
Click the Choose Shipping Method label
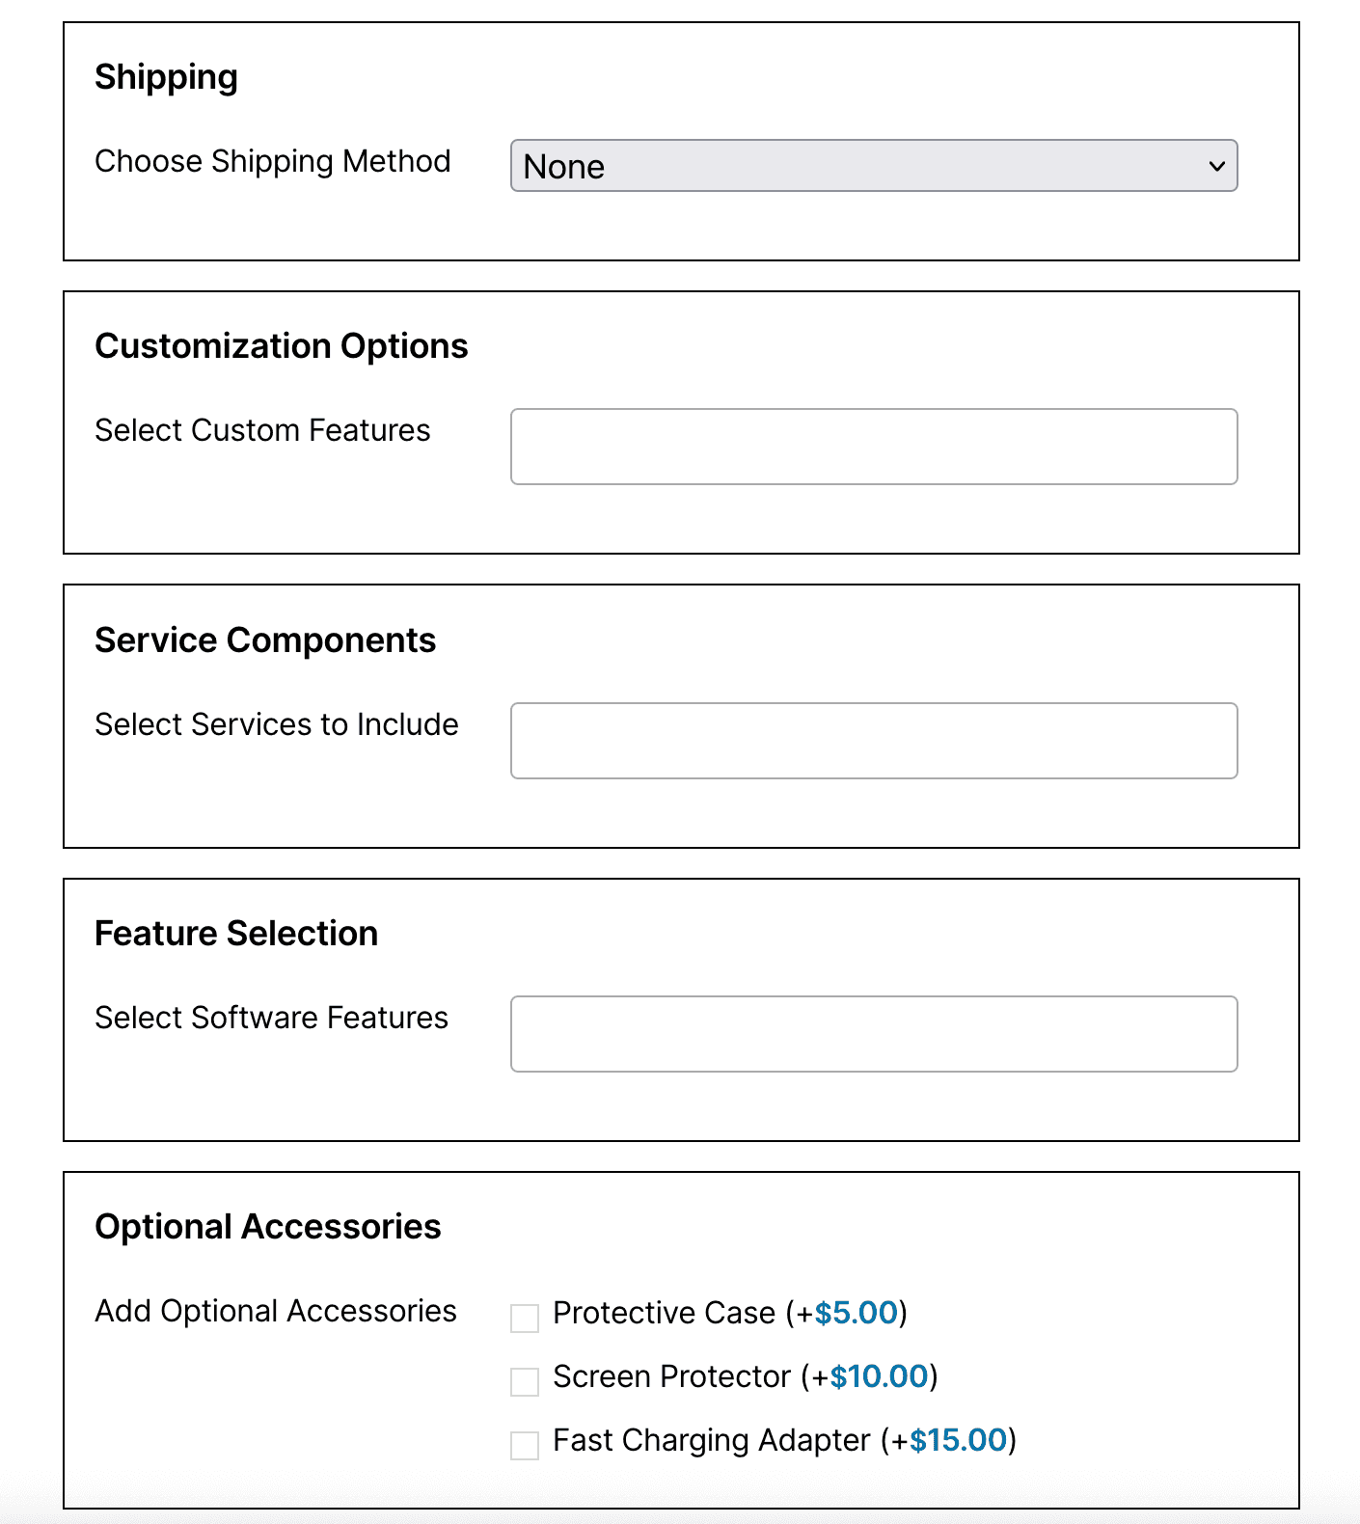click(x=273, y=161)
